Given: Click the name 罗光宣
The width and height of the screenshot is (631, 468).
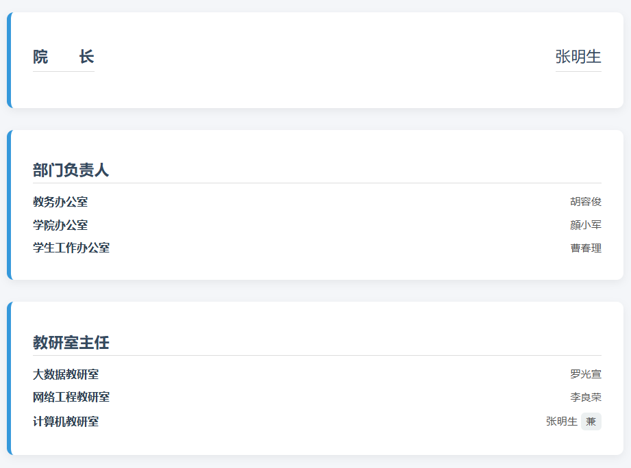Looking at the screenshot, I should 586,374.
